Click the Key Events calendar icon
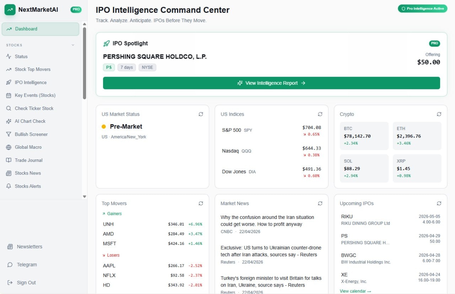455x294 pixels. pyautogui.click(x=9, y=95)
